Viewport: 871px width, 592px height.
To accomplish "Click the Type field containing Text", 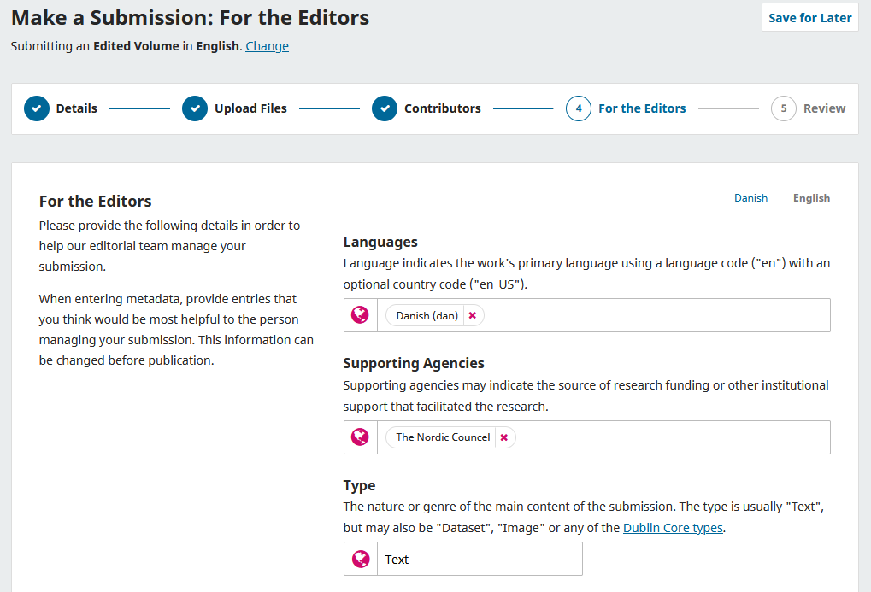I will [479, 559].
